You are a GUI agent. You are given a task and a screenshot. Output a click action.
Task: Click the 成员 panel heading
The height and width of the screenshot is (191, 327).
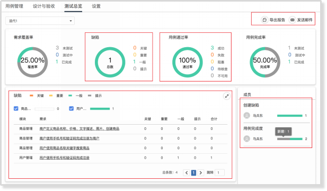coord(247,94)
